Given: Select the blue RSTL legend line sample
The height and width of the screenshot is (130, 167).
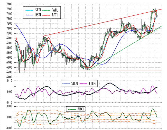Looking at the screenshot, I should point(29,15).
